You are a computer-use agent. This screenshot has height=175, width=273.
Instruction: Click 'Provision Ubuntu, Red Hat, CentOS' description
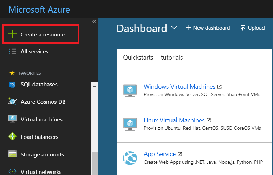pyautogui.click(x=202, y=128)
